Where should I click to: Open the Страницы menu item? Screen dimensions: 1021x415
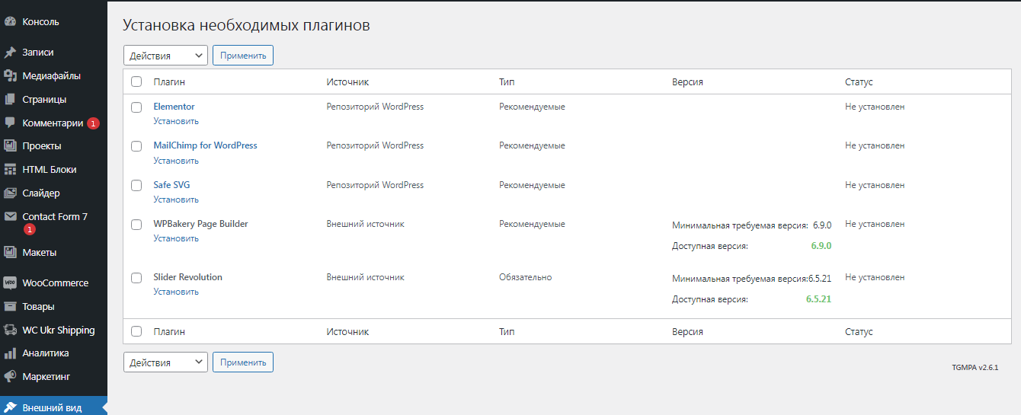(44, 100)
